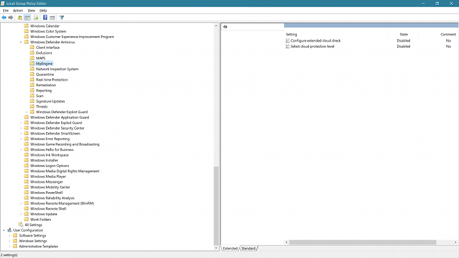The width and height of the screenshot is (459, 258).
Task: Open the File menu
Action: tap(6, 10)
